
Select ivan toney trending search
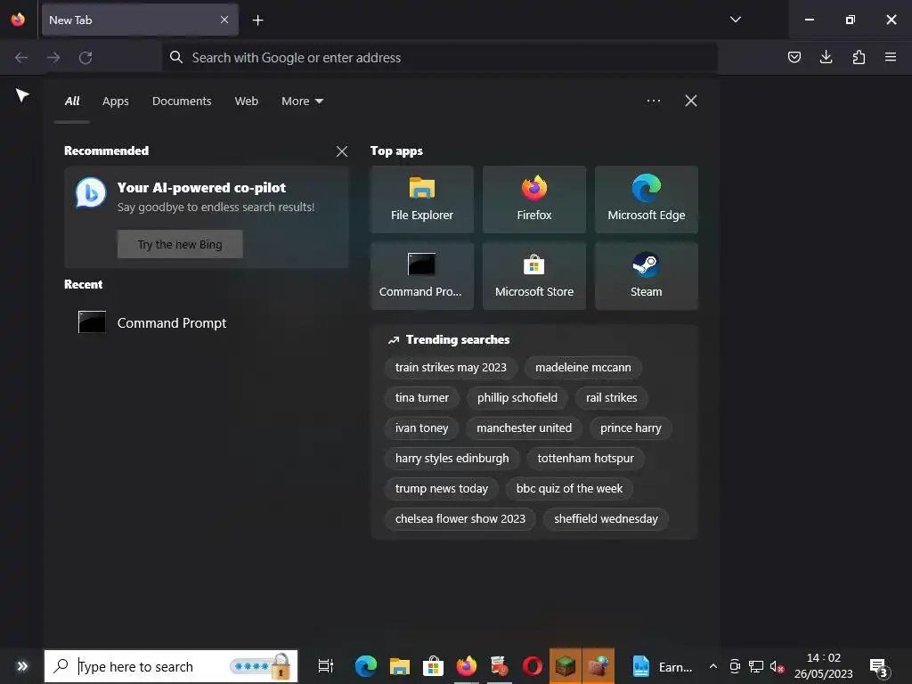tap(421, 428)
